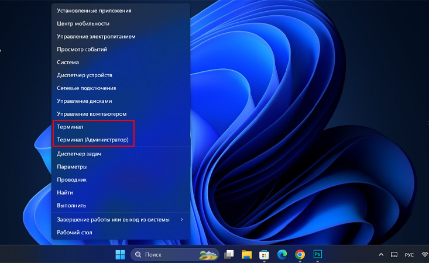Image resolution: width=429 pixels, height=263 pixels.
Task: Click the touch keyboard tray icon
Action: (x=394, y=255)
